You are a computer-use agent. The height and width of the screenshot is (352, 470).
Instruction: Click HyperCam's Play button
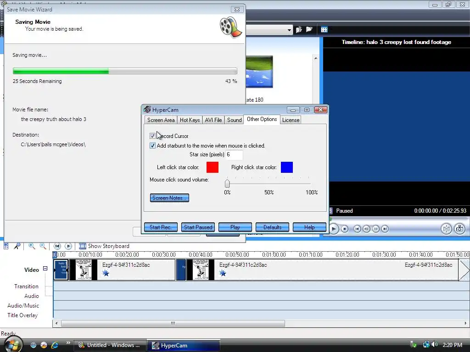235,227
